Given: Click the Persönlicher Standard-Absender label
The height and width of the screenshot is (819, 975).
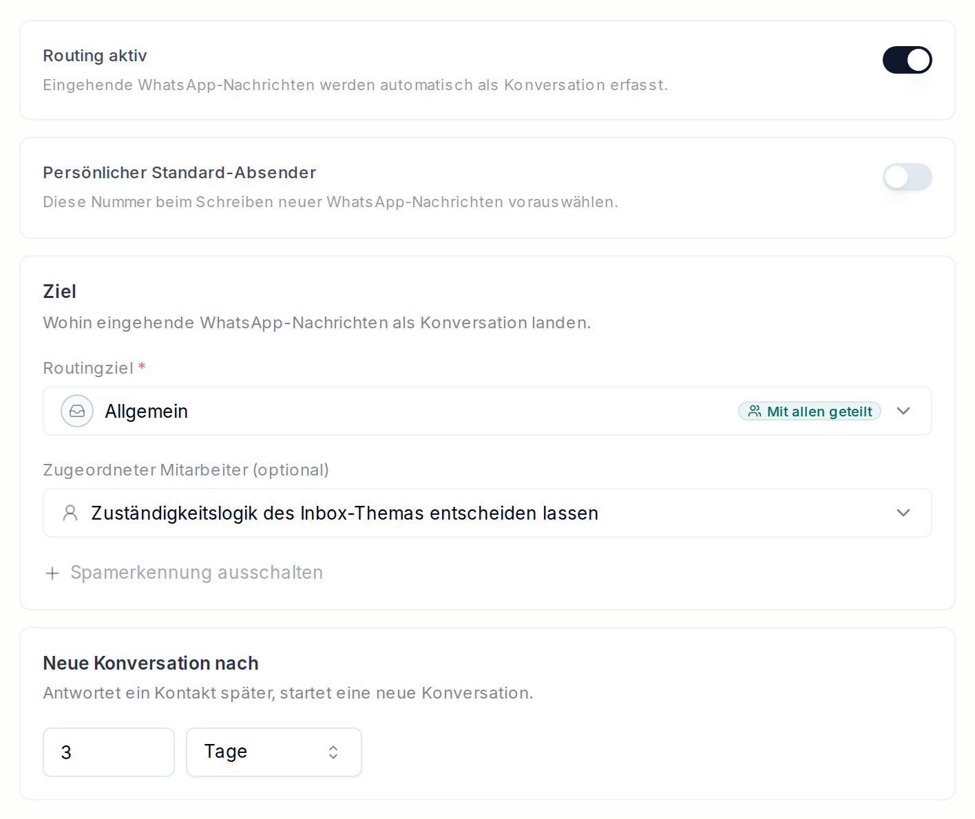Looking at the screenshot, I should coord(180,173).
